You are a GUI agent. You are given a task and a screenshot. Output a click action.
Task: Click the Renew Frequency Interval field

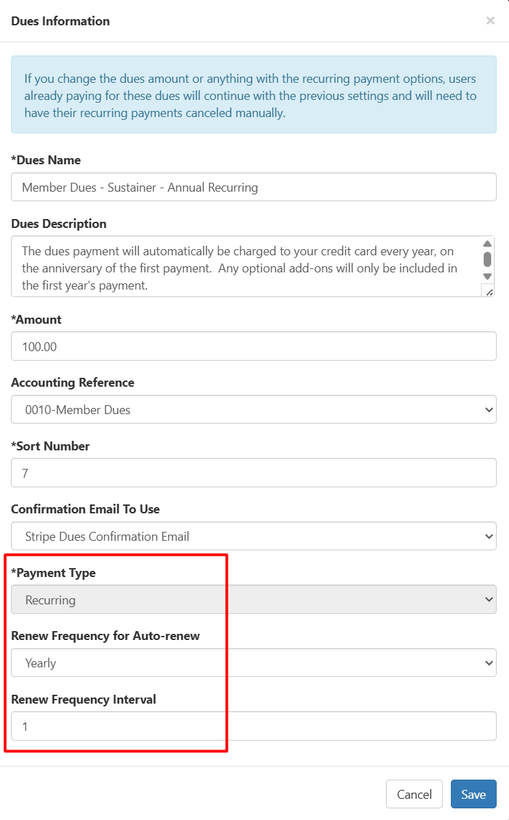point(253,726)
